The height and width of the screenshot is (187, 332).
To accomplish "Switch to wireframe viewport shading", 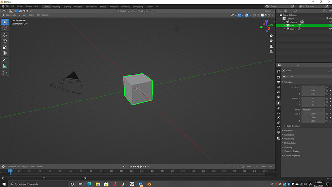I will [259, 15].
